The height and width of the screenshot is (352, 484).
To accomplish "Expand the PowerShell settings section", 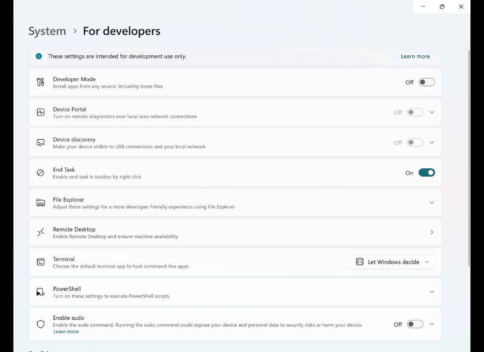I will [x=431, y=292].
